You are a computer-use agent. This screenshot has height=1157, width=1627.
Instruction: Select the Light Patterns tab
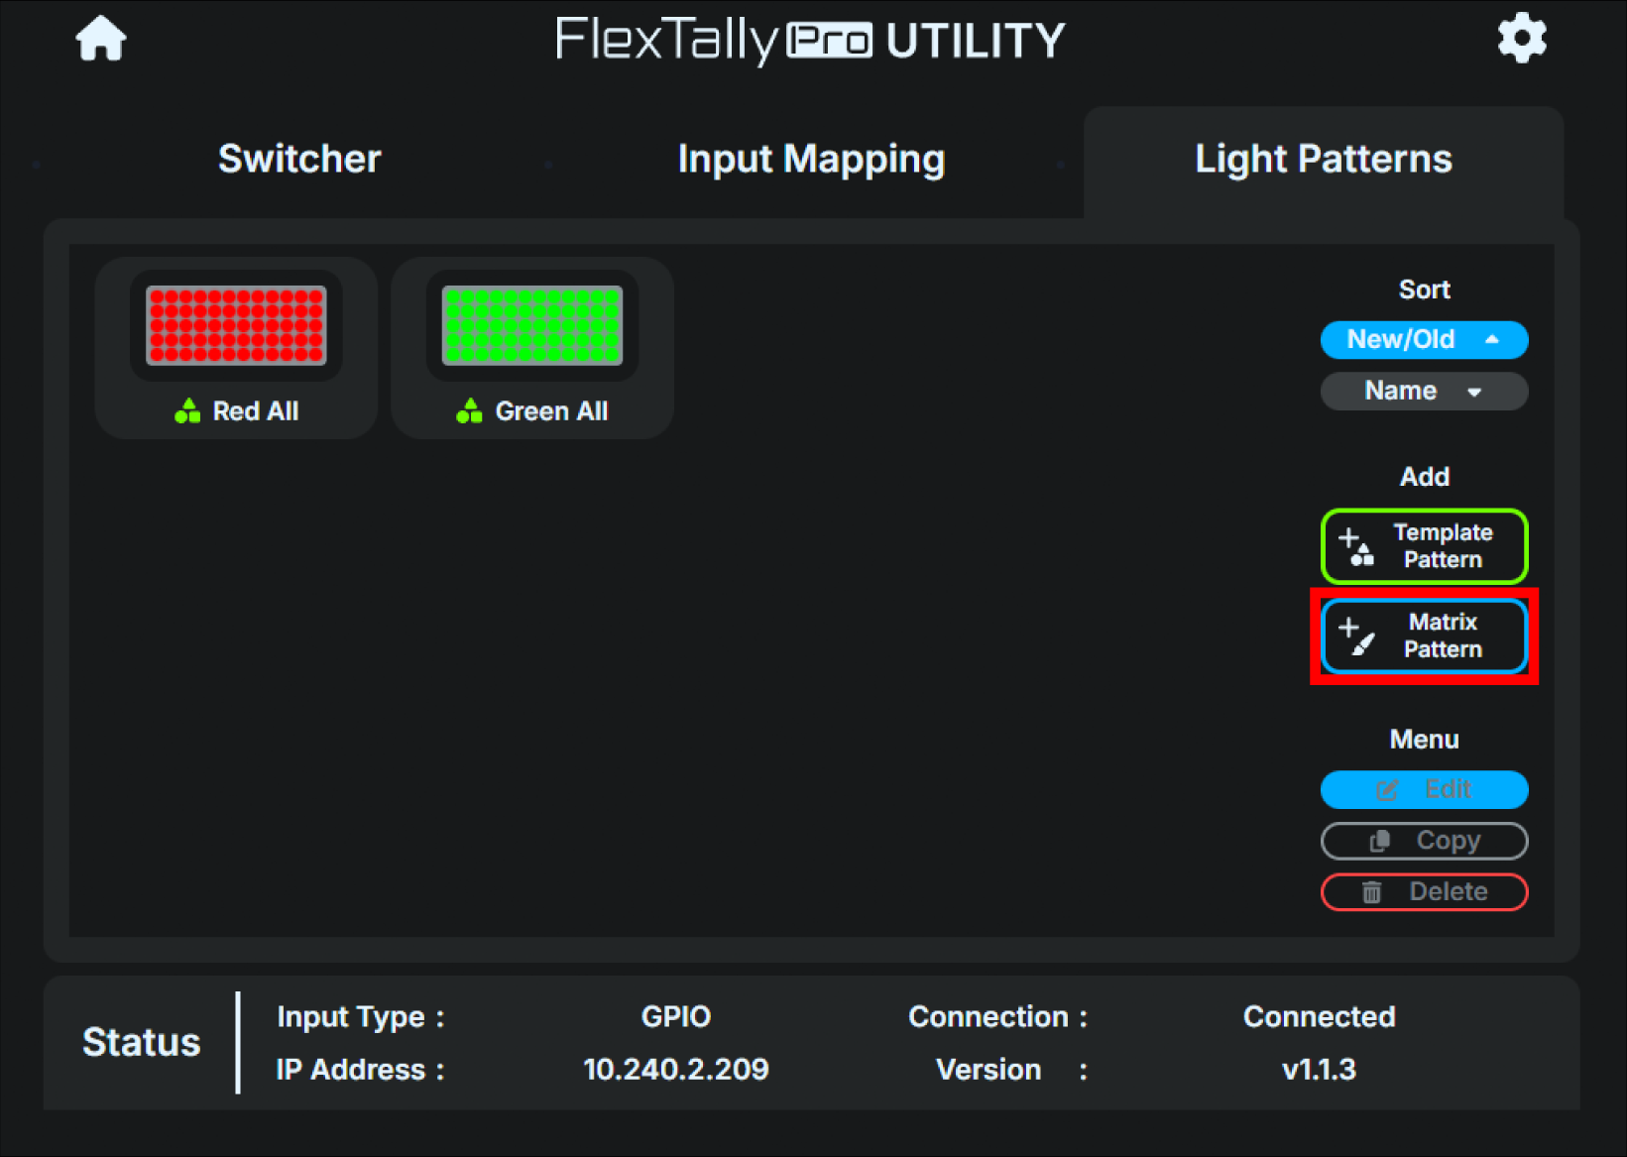pos(1323,159)
